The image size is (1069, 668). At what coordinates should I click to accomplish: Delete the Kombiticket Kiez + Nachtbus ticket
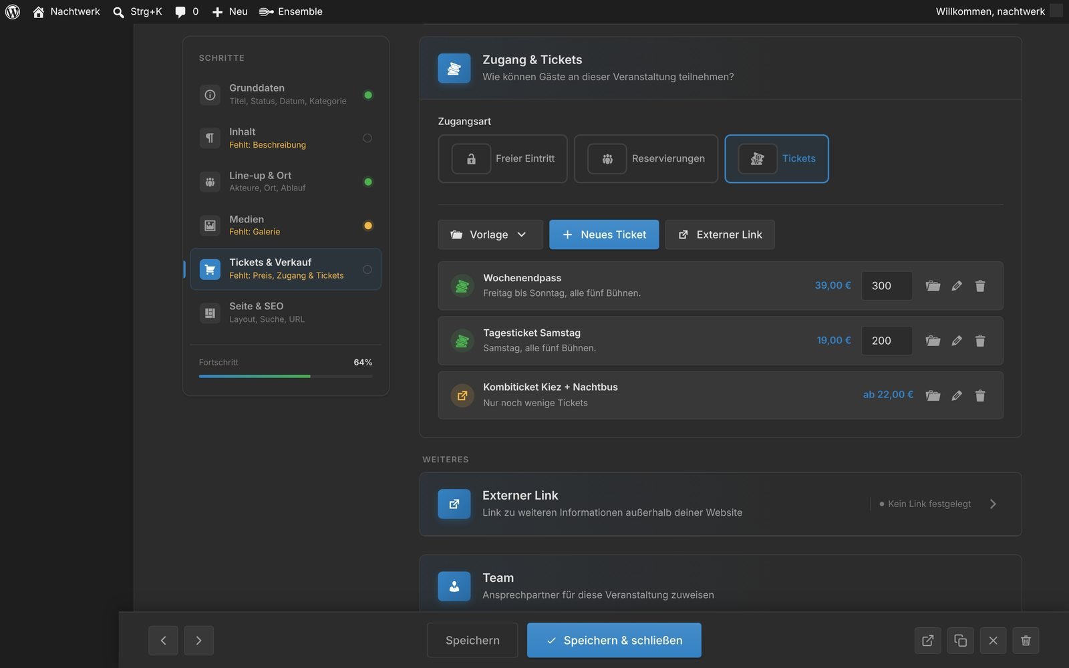click(x=980, y=395)
